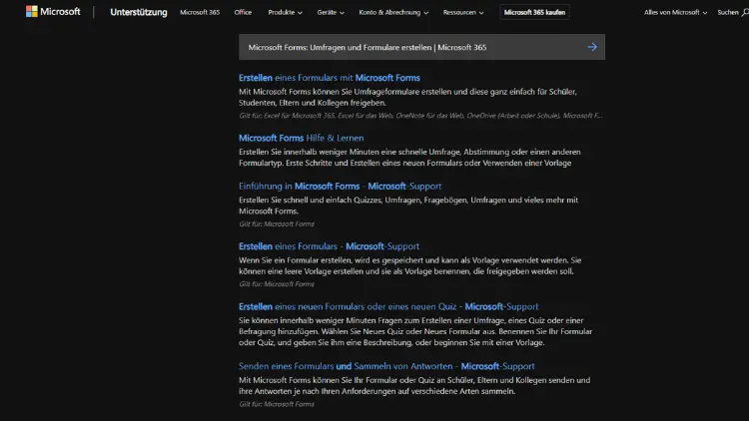Image resolution: width=749 pixels, height=421 pixels.
Task: Click the description 'Erstellen Sie schnell und einfach Quizzes'
Action: pos(408,206)
